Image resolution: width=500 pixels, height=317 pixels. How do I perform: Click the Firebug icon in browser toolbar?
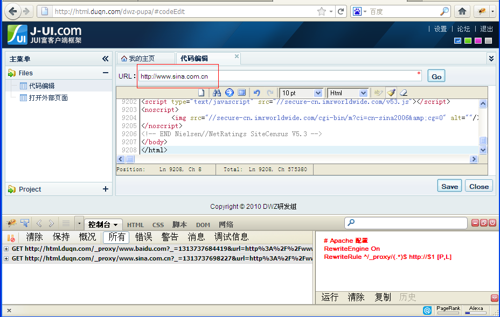click(x=482, y=12)
